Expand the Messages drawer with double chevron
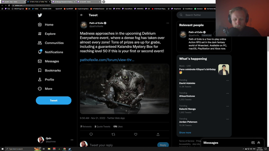Viewport: 269px width, 151px height. (x=259, y=143)
